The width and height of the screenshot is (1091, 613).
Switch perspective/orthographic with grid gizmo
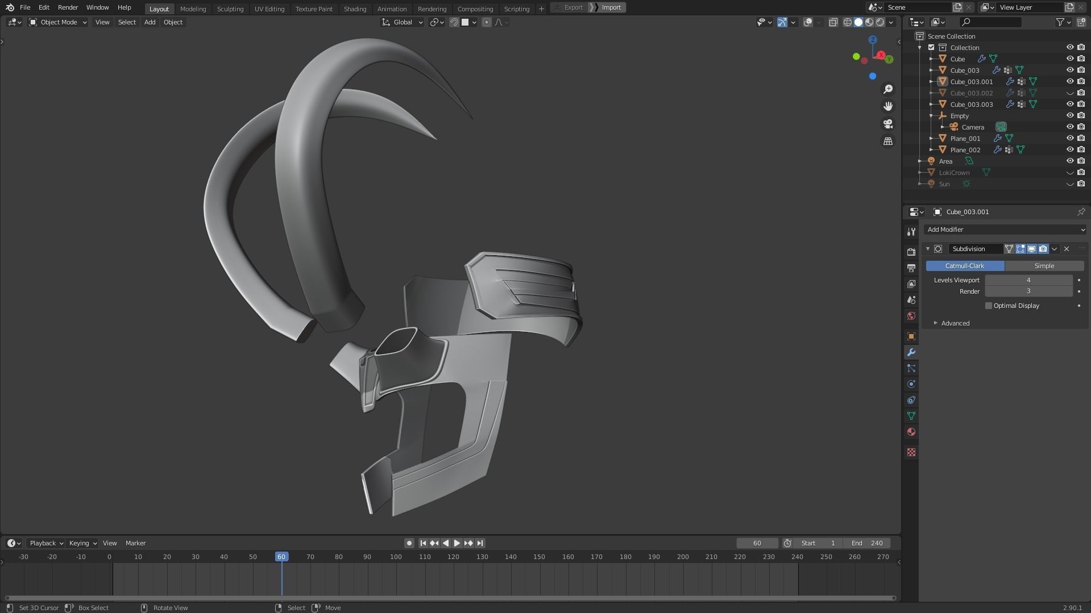pyautogui.click(x=887, y=141)
